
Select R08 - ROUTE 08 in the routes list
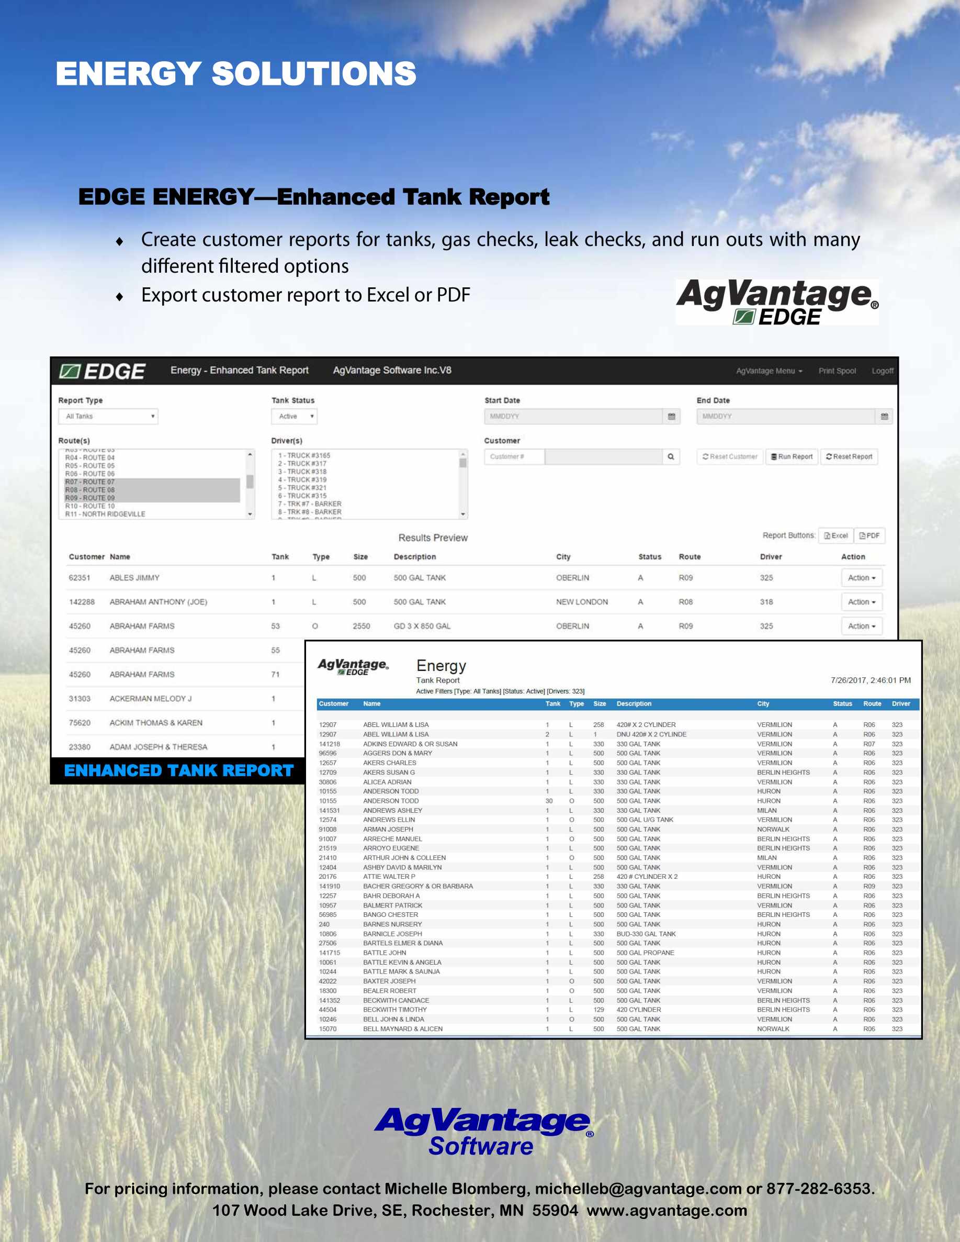[152, 490]
